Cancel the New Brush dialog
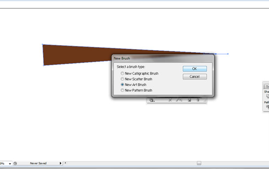269x169 pixels. click(195, 76)
